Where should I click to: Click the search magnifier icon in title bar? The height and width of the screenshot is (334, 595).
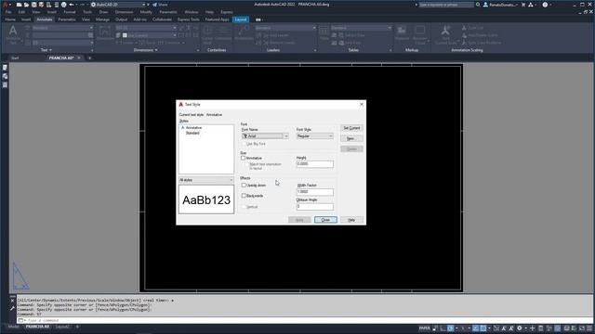(x=478, y=5)
